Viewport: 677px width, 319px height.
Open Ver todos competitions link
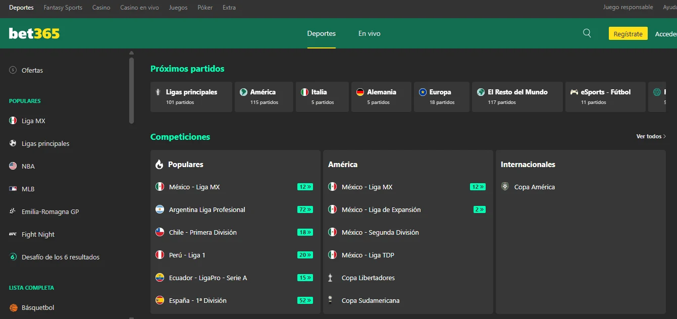click(651, 136)
